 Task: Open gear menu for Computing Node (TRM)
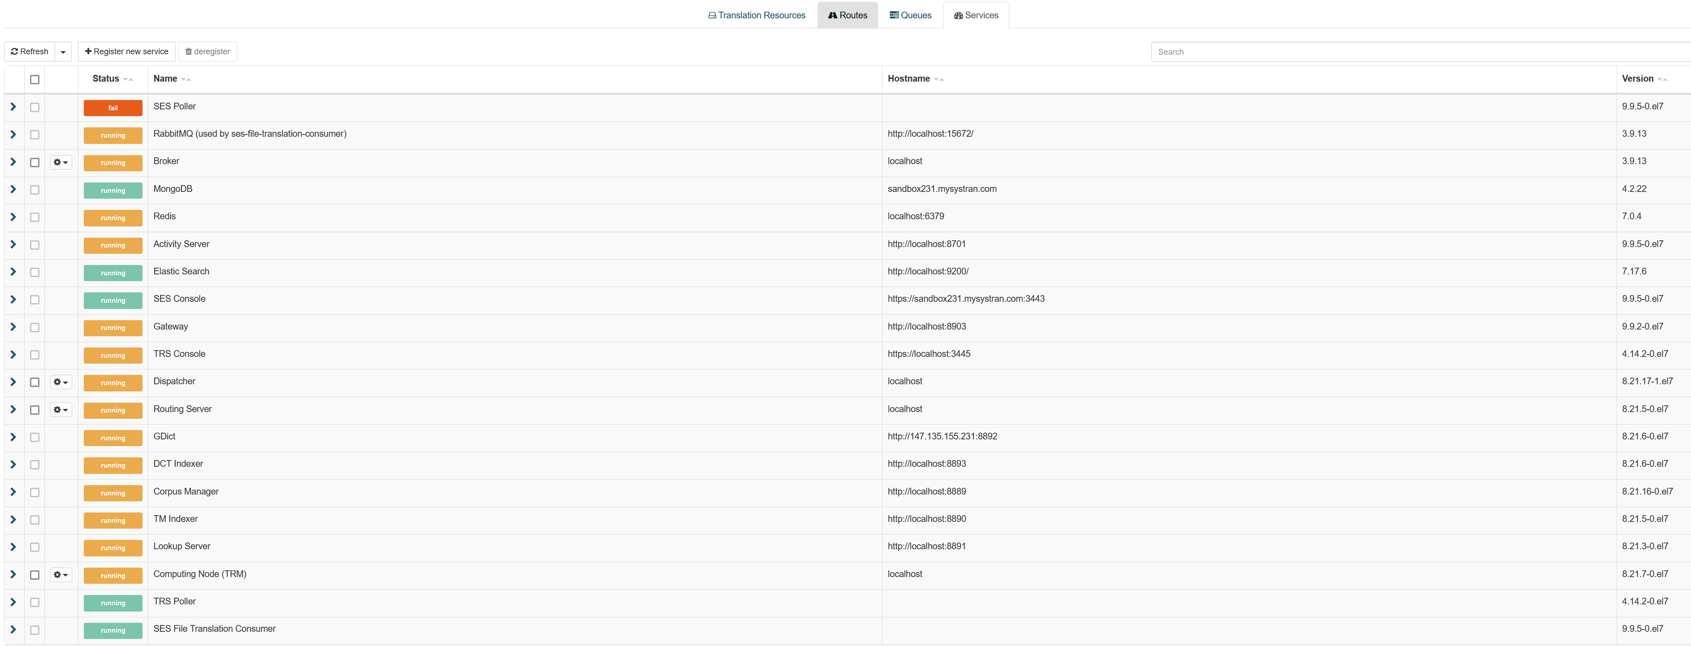tap(61, 575)
